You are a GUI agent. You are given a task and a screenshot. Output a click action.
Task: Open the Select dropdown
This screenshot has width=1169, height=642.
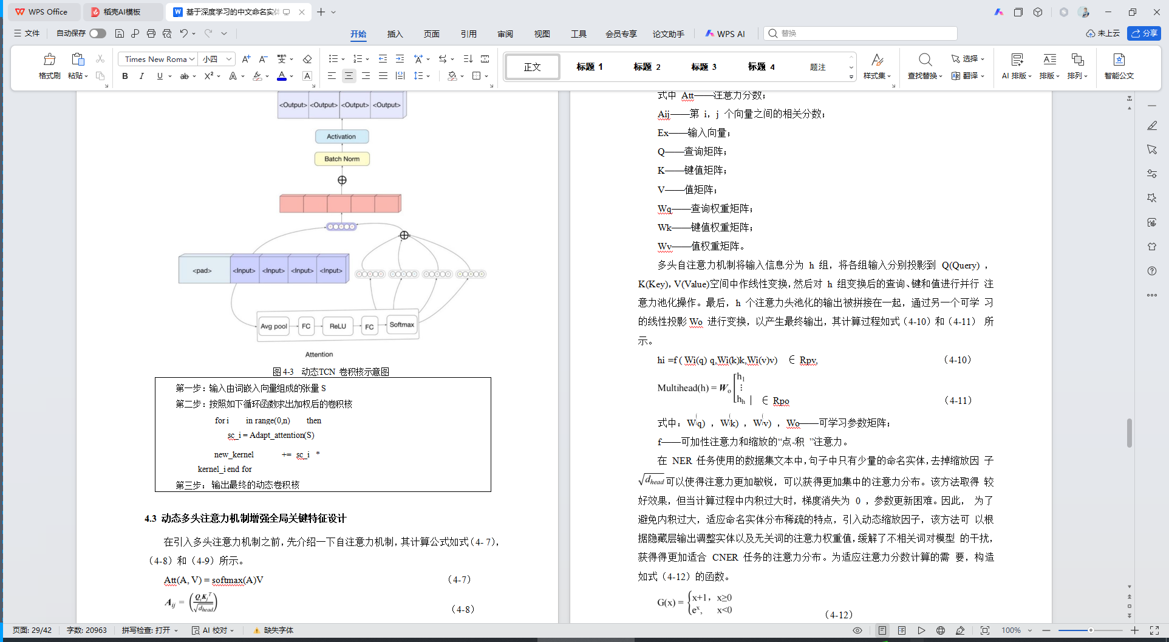(x=967, y=59)
